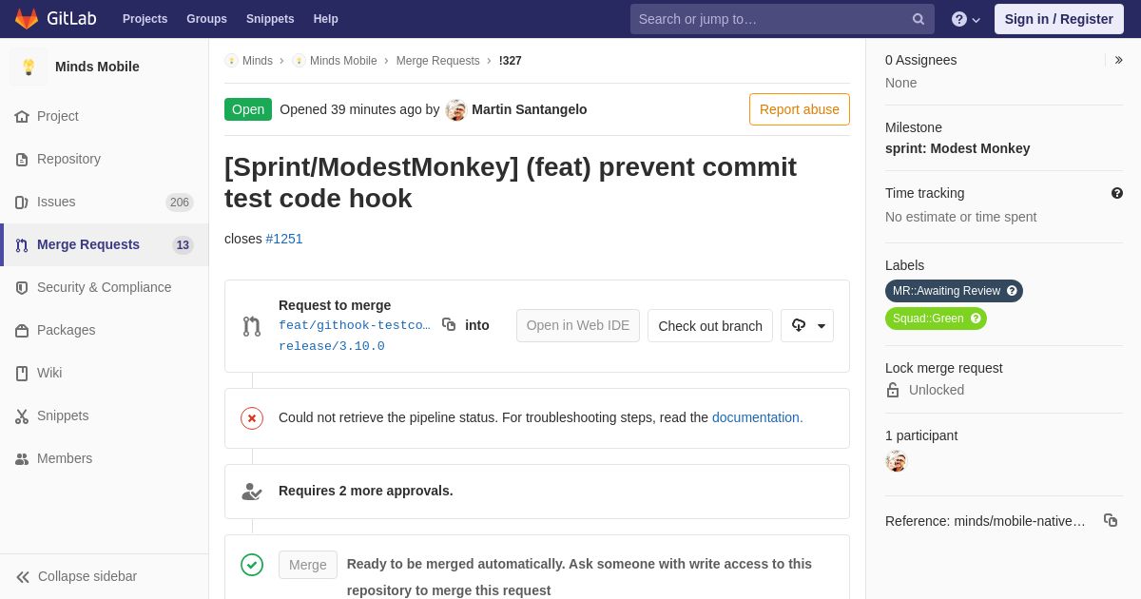Click No estimate or time spent text

pos(961,217)
